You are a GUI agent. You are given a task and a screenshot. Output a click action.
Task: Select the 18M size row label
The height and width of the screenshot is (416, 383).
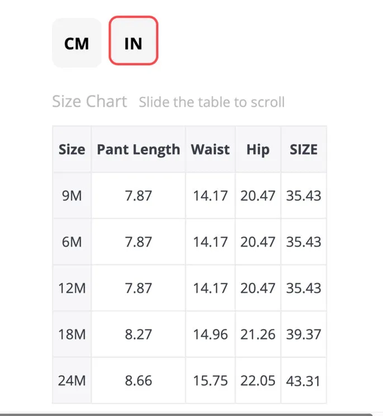pos(72,334)
